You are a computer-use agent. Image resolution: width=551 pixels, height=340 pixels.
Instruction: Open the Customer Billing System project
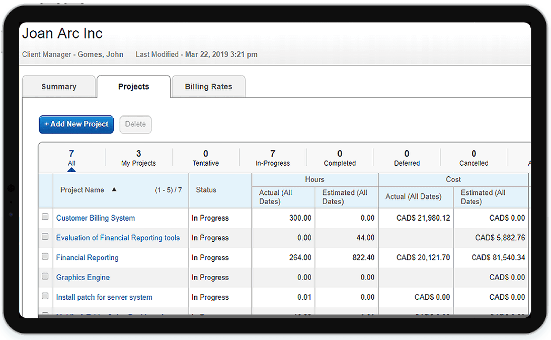(96, 218)
